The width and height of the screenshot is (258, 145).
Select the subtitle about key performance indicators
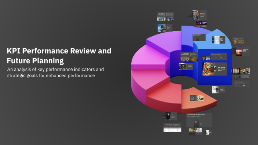point(55,72)
